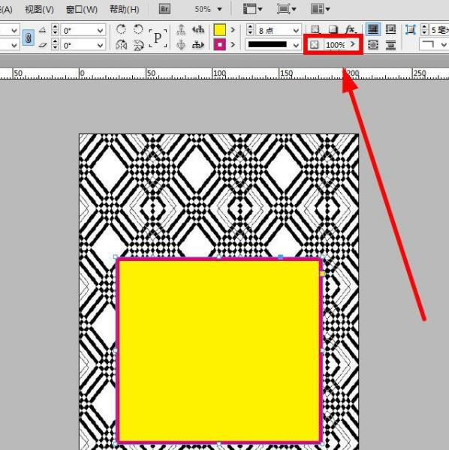
Task: Increase rotation angle with its up arrow
Action: pos(55,27)
